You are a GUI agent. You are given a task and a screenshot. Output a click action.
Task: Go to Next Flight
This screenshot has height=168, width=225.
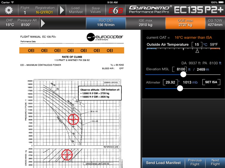[215, 162]
